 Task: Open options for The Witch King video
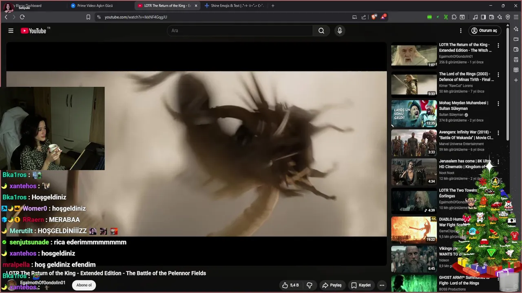[x=498, y=46]
